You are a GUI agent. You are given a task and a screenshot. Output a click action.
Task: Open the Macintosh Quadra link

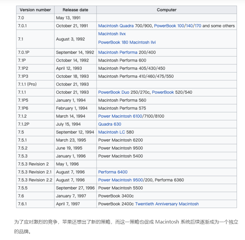pyautogui.click(x=116, y=26)
